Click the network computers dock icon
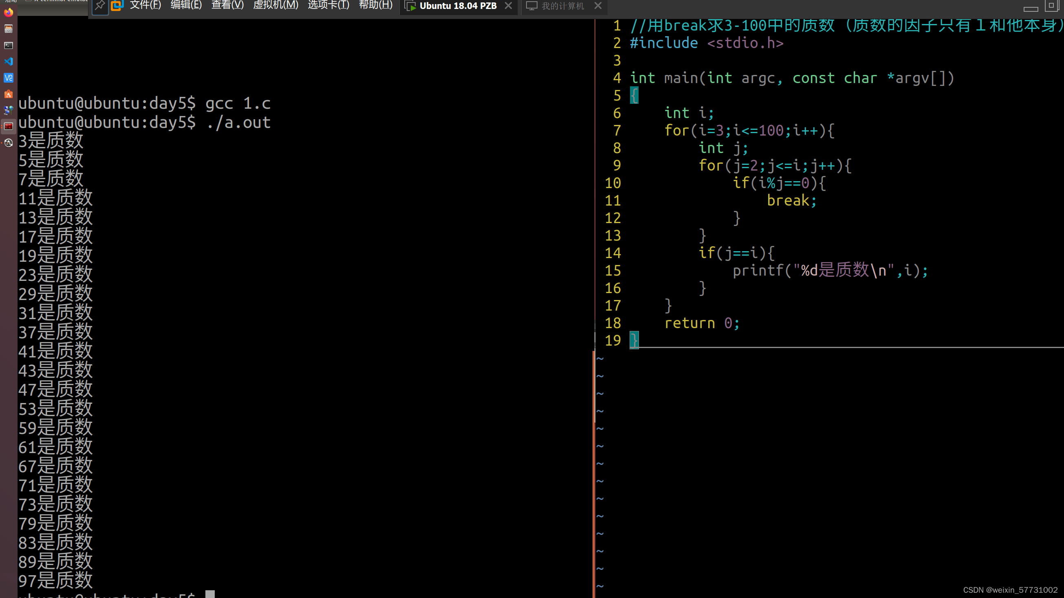 click(x=8, y=110)
